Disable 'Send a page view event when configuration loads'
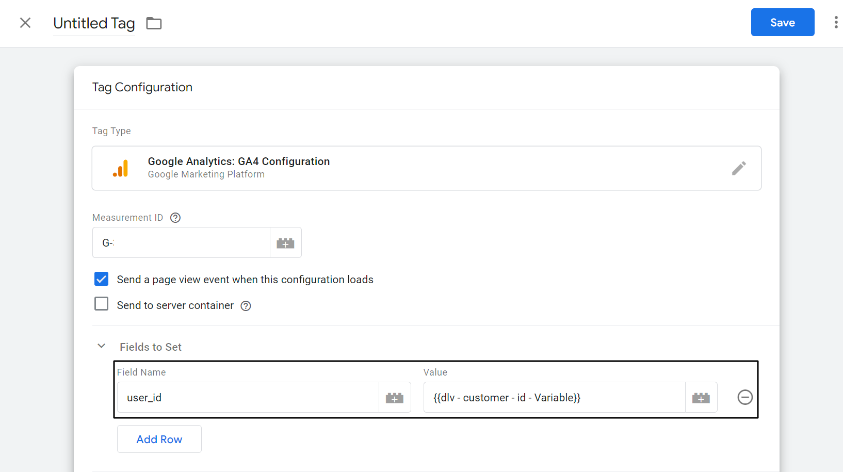The height and width of the screenshot is (472, 843). coord(101,279)
